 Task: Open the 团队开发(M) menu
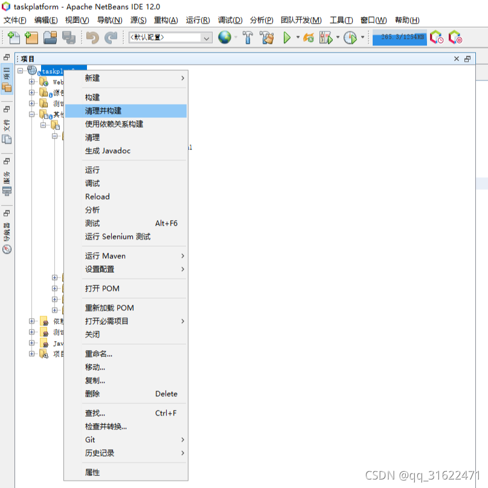(301, 20)
